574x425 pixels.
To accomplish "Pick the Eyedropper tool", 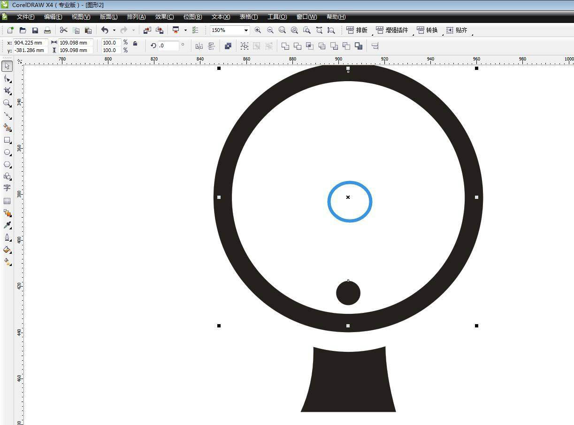I will pyautogui.click(x=7, y=225).
